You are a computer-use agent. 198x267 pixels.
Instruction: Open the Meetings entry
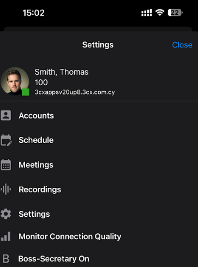[99, 165]
